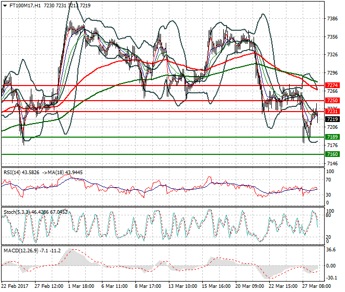Image resolution: width=345 pixels, height=292 pixels.
Task: Select the 7231 red price level label
Action: (x=332, y=111)
